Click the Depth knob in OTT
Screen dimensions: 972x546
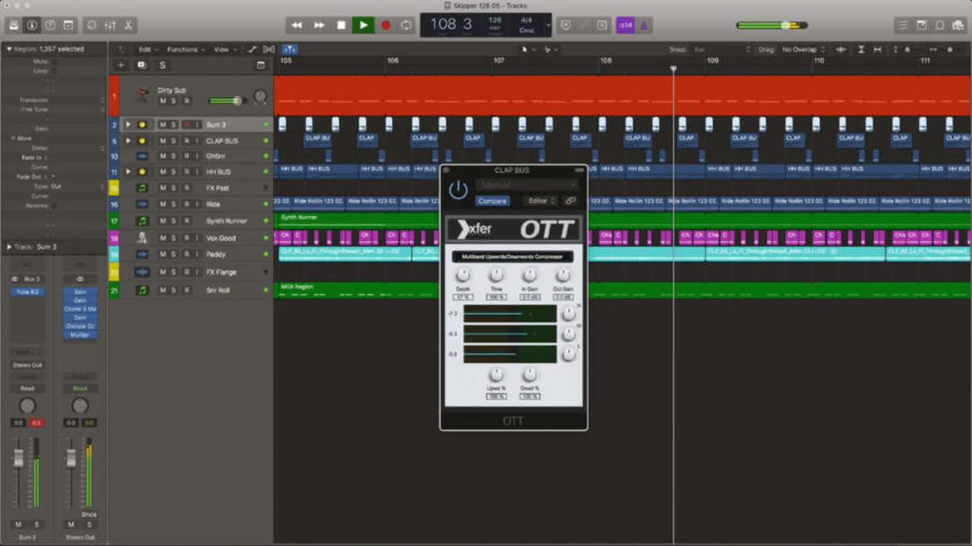[463, 275]
